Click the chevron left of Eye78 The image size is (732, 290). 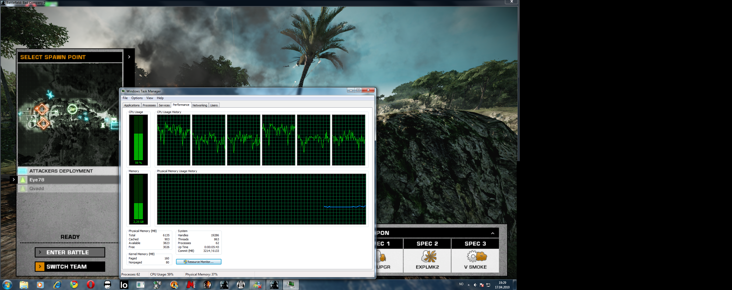[13, 179]
